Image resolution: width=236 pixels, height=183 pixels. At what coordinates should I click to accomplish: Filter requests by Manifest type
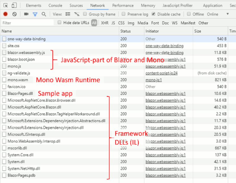[x=188, y=23]
